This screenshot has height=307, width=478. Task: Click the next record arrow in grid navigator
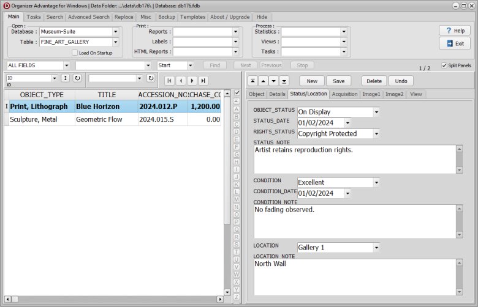(x=192, y=80)
